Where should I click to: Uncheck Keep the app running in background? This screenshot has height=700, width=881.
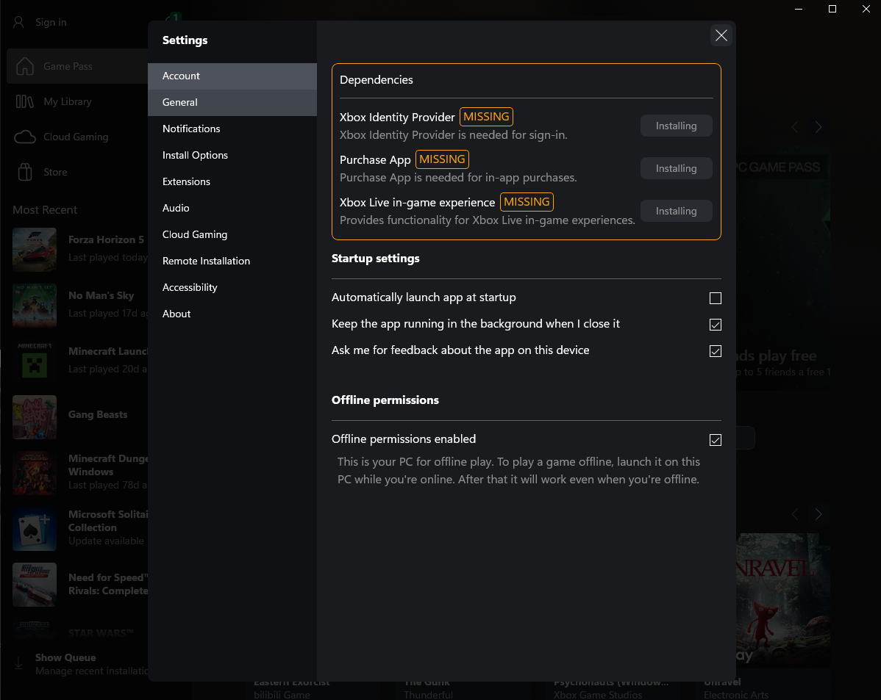[x=715, y=325]
